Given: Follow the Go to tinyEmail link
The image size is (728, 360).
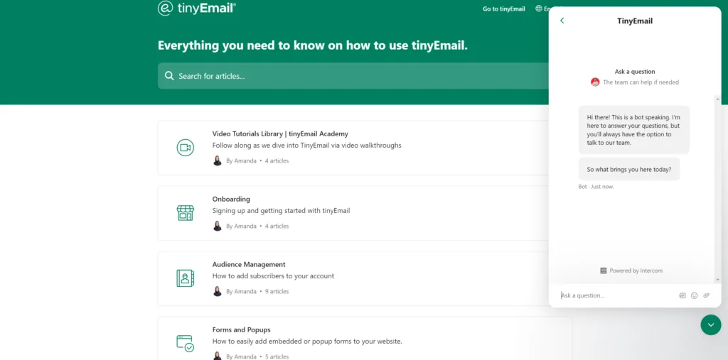Looking at the screenshot, I should pyautogui.click(x=503, y=9).
